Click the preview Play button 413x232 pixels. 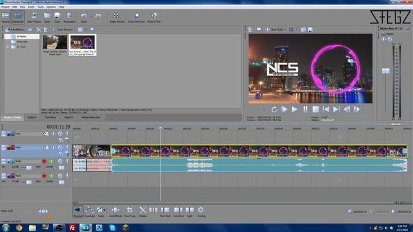pyautogui.click(x=295, y=110)
